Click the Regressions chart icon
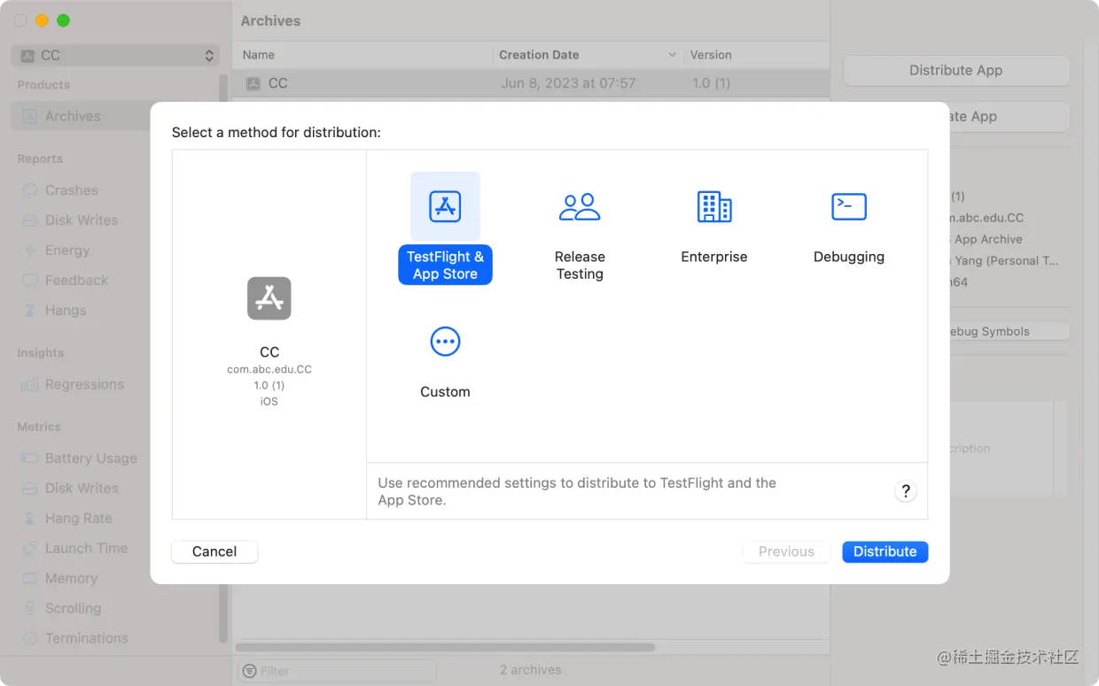This screenshot has width=1099, height=686. (x=30, y=384)
